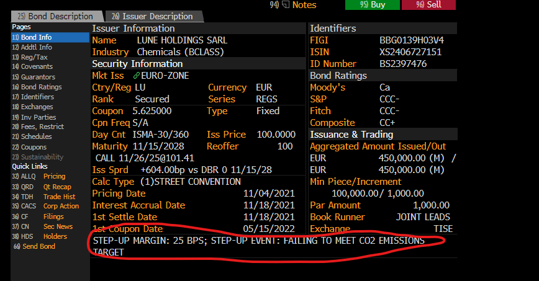Switch to the Issuer Description tab
Image resolution: width=539 pixels, height=281 pixels.
[153, 17]
